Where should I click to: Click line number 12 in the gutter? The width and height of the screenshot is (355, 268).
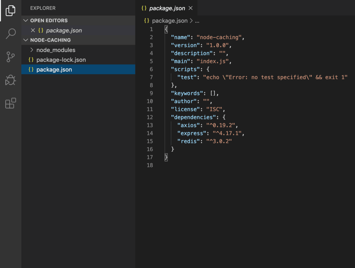tap(150, 117)
